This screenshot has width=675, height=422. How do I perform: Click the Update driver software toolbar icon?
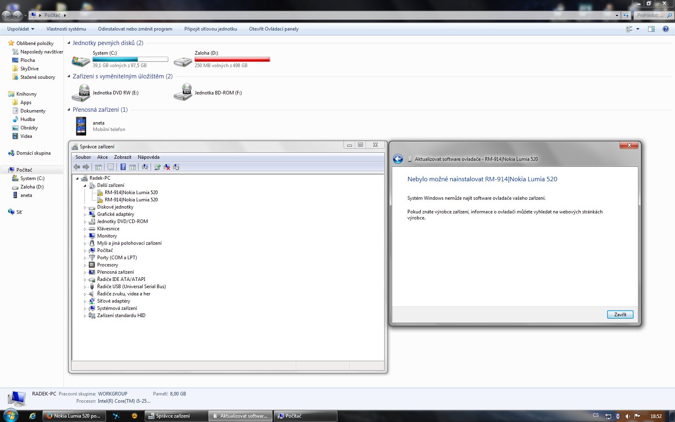tap(157, 167)
